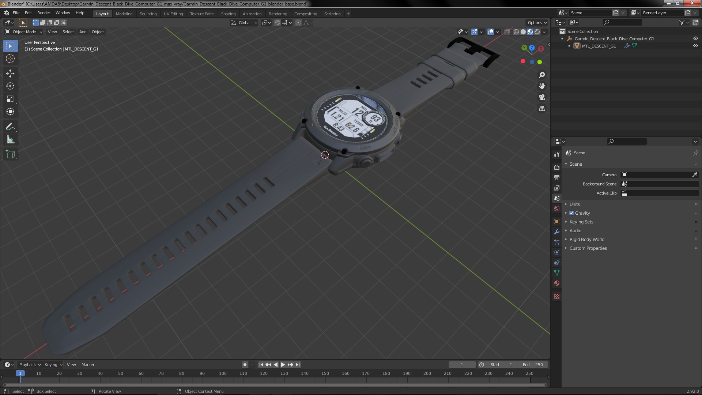
Task: Open the viewport Add menu
Action: click(x=83, y=32)
